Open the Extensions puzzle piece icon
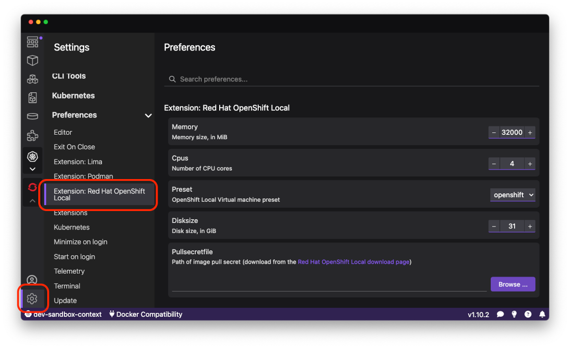 point(32,135)
